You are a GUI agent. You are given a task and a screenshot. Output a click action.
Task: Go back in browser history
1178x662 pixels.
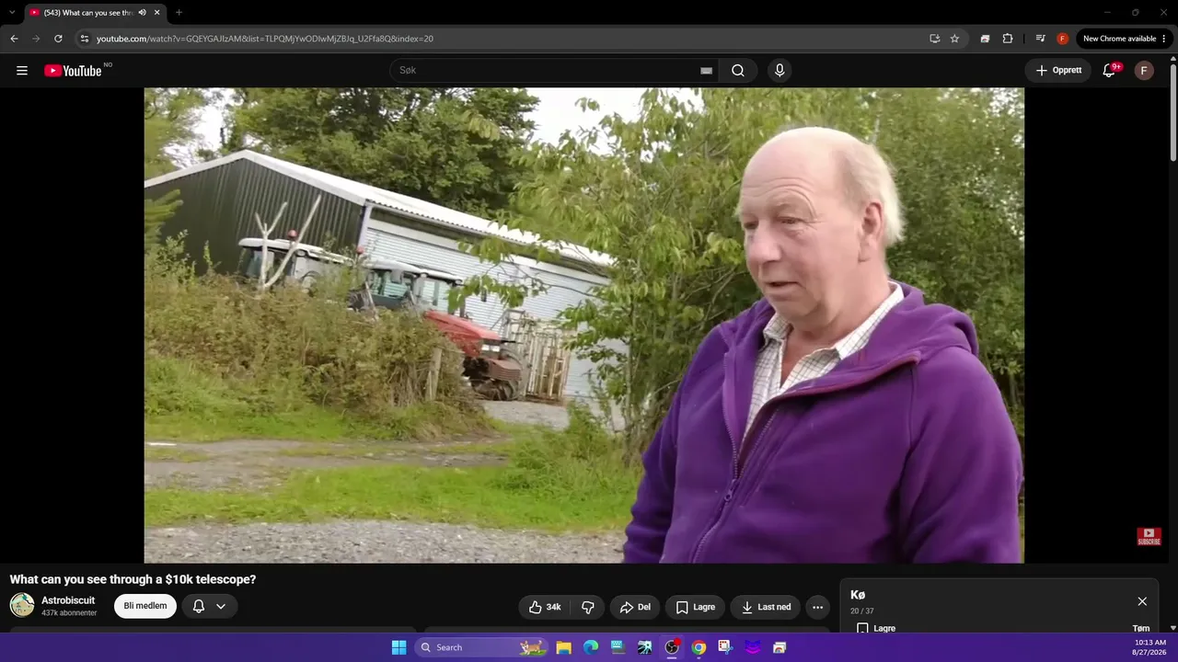[14, 39]
